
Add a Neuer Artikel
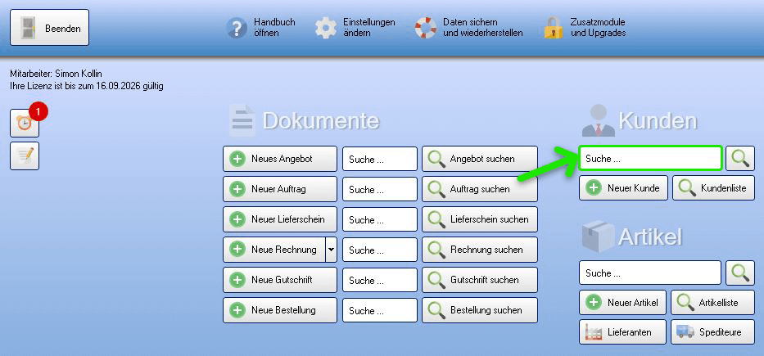[622, 303]
